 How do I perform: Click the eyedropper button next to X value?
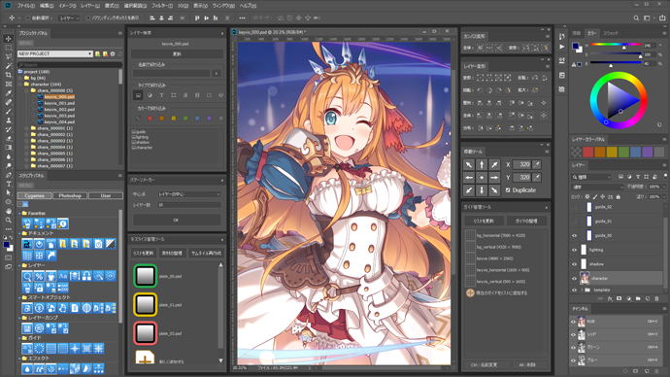click(537, 164)
